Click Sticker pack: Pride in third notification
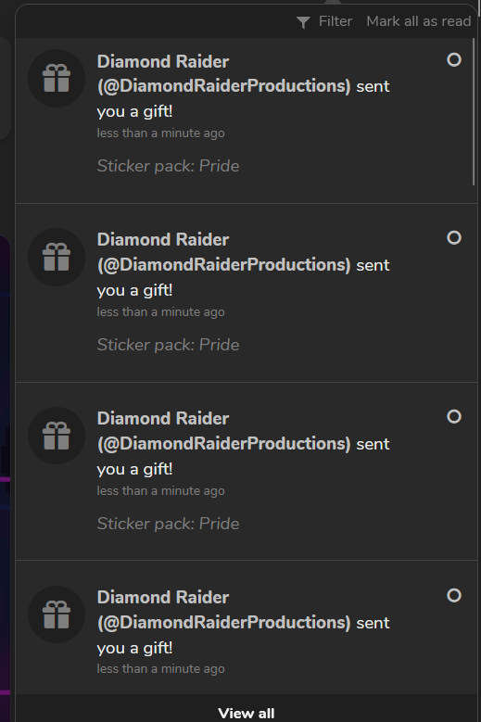This screenshot has height=722, width=481. tap(168, 524)
